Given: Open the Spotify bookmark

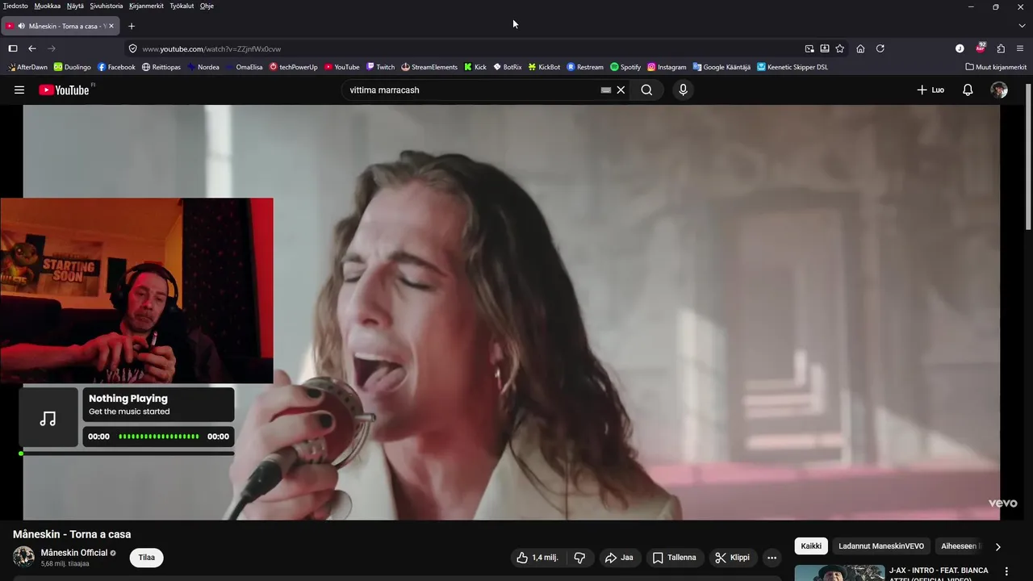Looking at the screenshot, I should point(625,67).
